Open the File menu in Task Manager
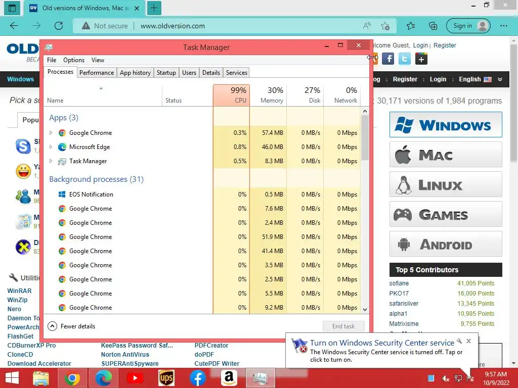Image resolution: width=518 pixels, height=388 pixels. click(52, 60)
